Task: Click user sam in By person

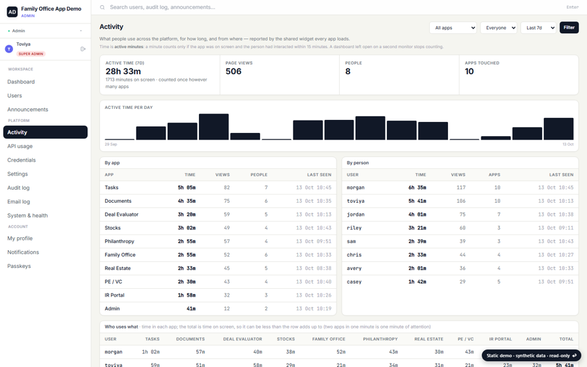Action: point(351,241)
